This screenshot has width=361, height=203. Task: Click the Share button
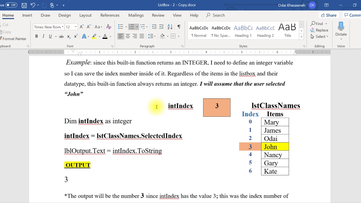coord(329,15)
